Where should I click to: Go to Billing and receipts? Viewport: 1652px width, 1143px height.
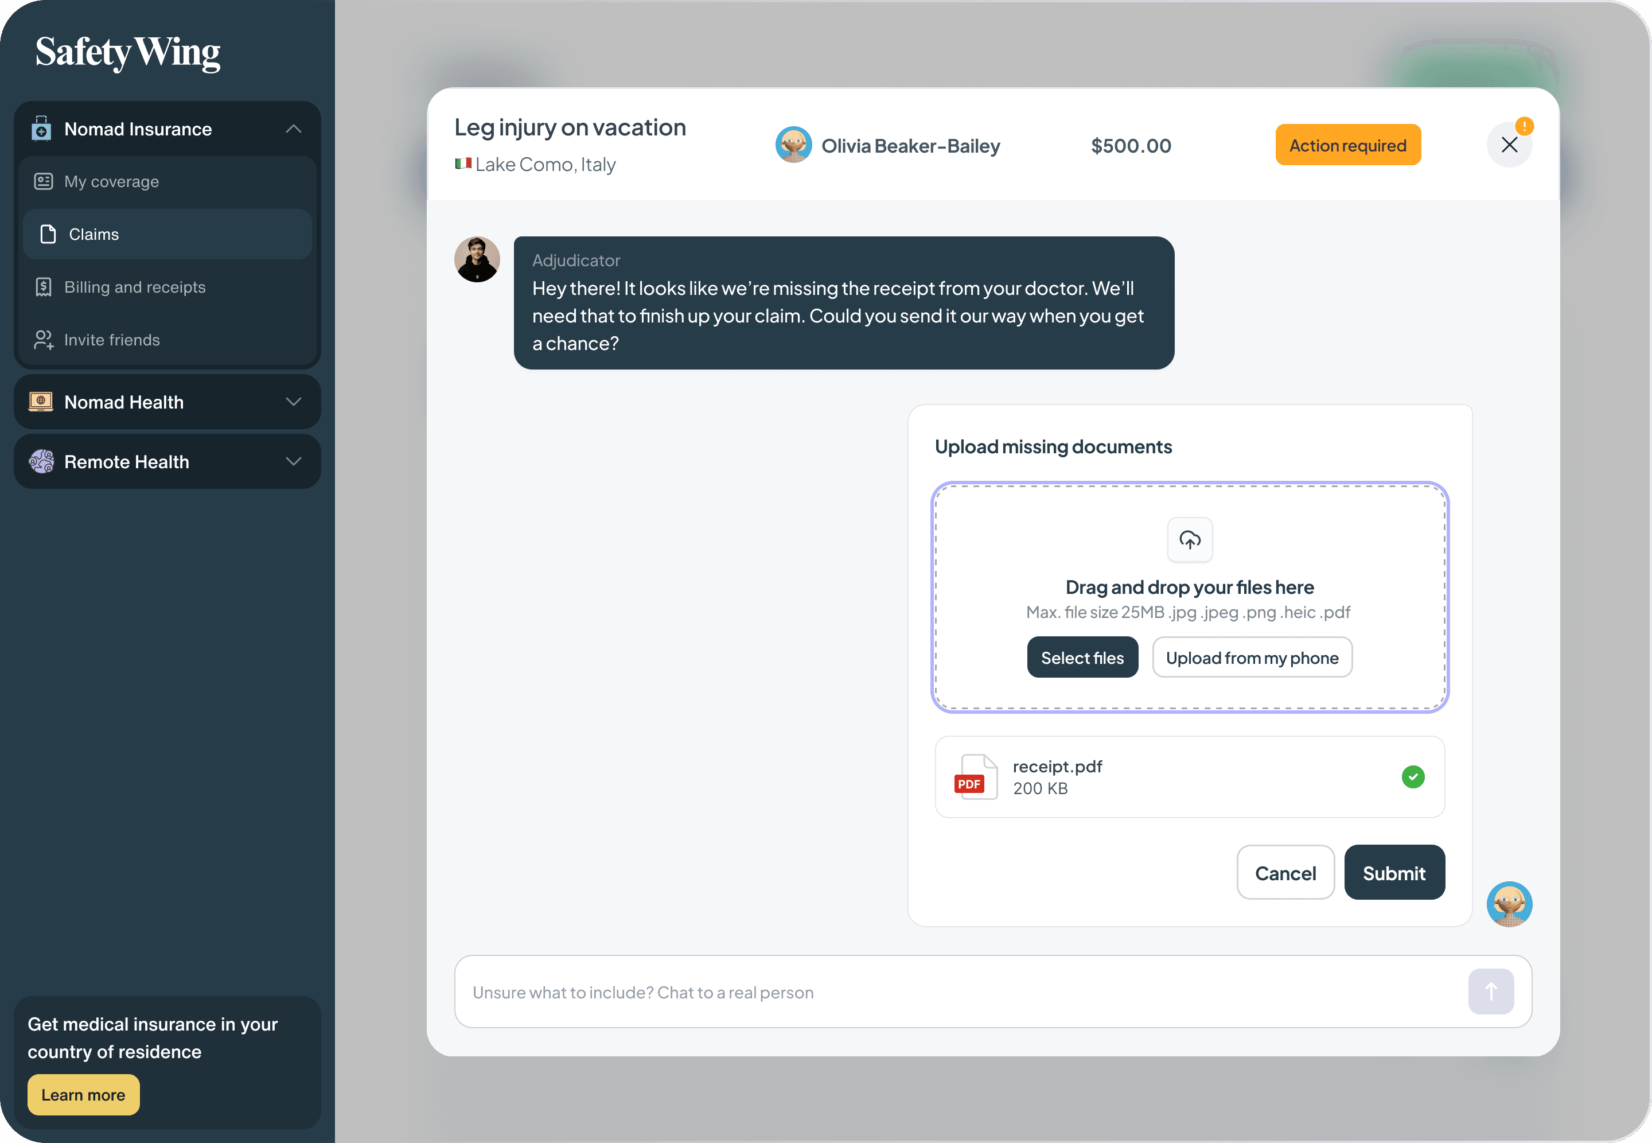(x=135, y=287)
